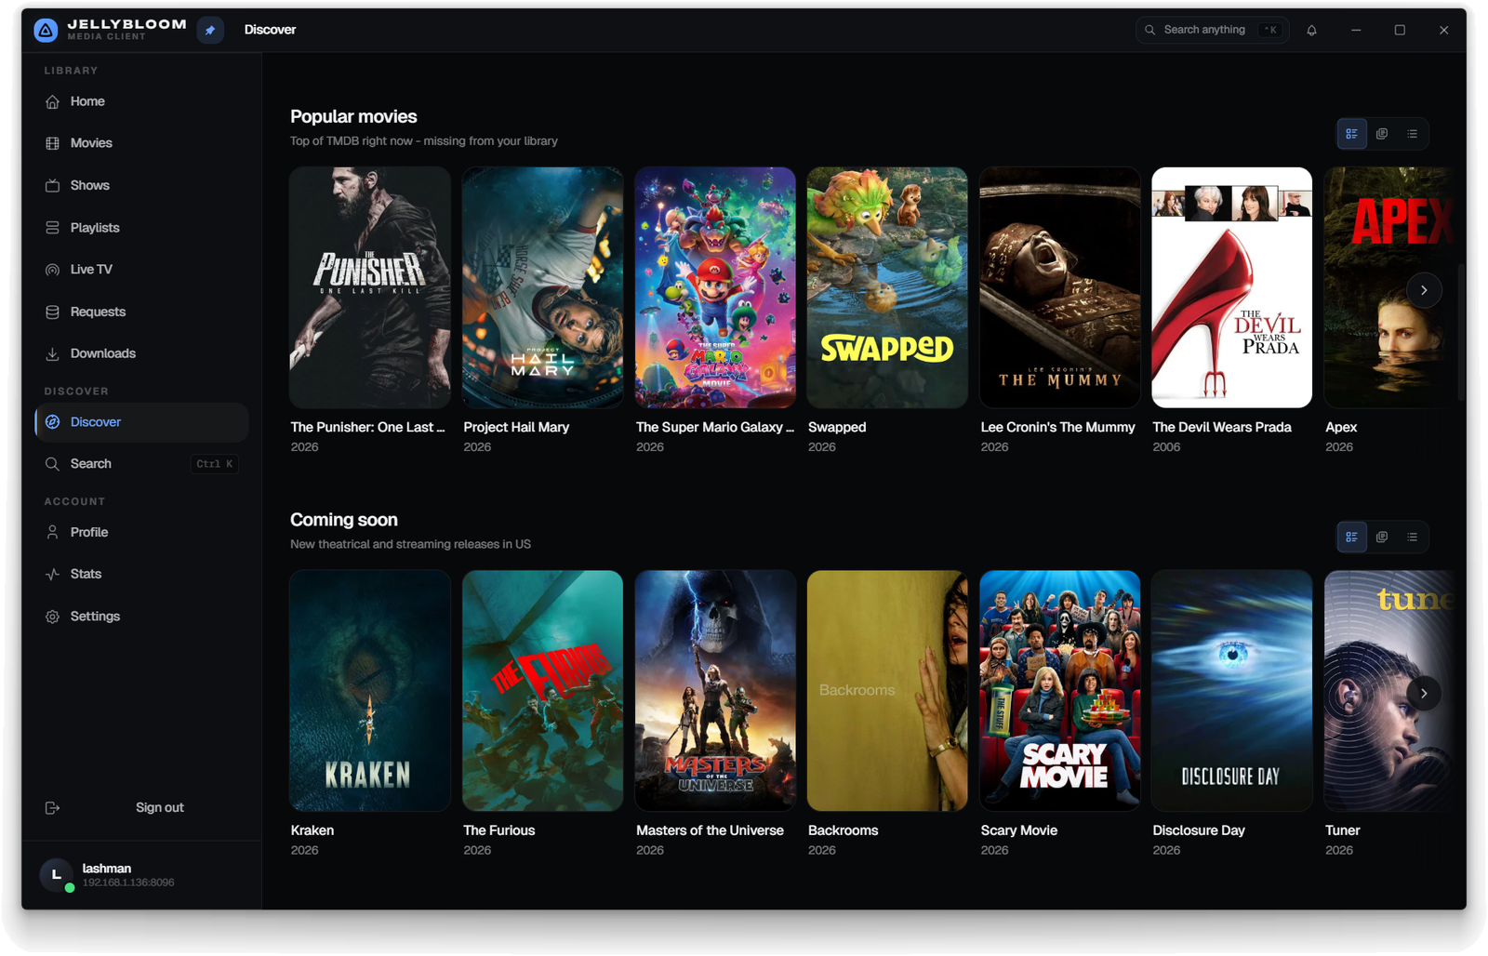1488x956 pixels.
Task: Show next Popular movies with arrow
Action: (1423, 290)
